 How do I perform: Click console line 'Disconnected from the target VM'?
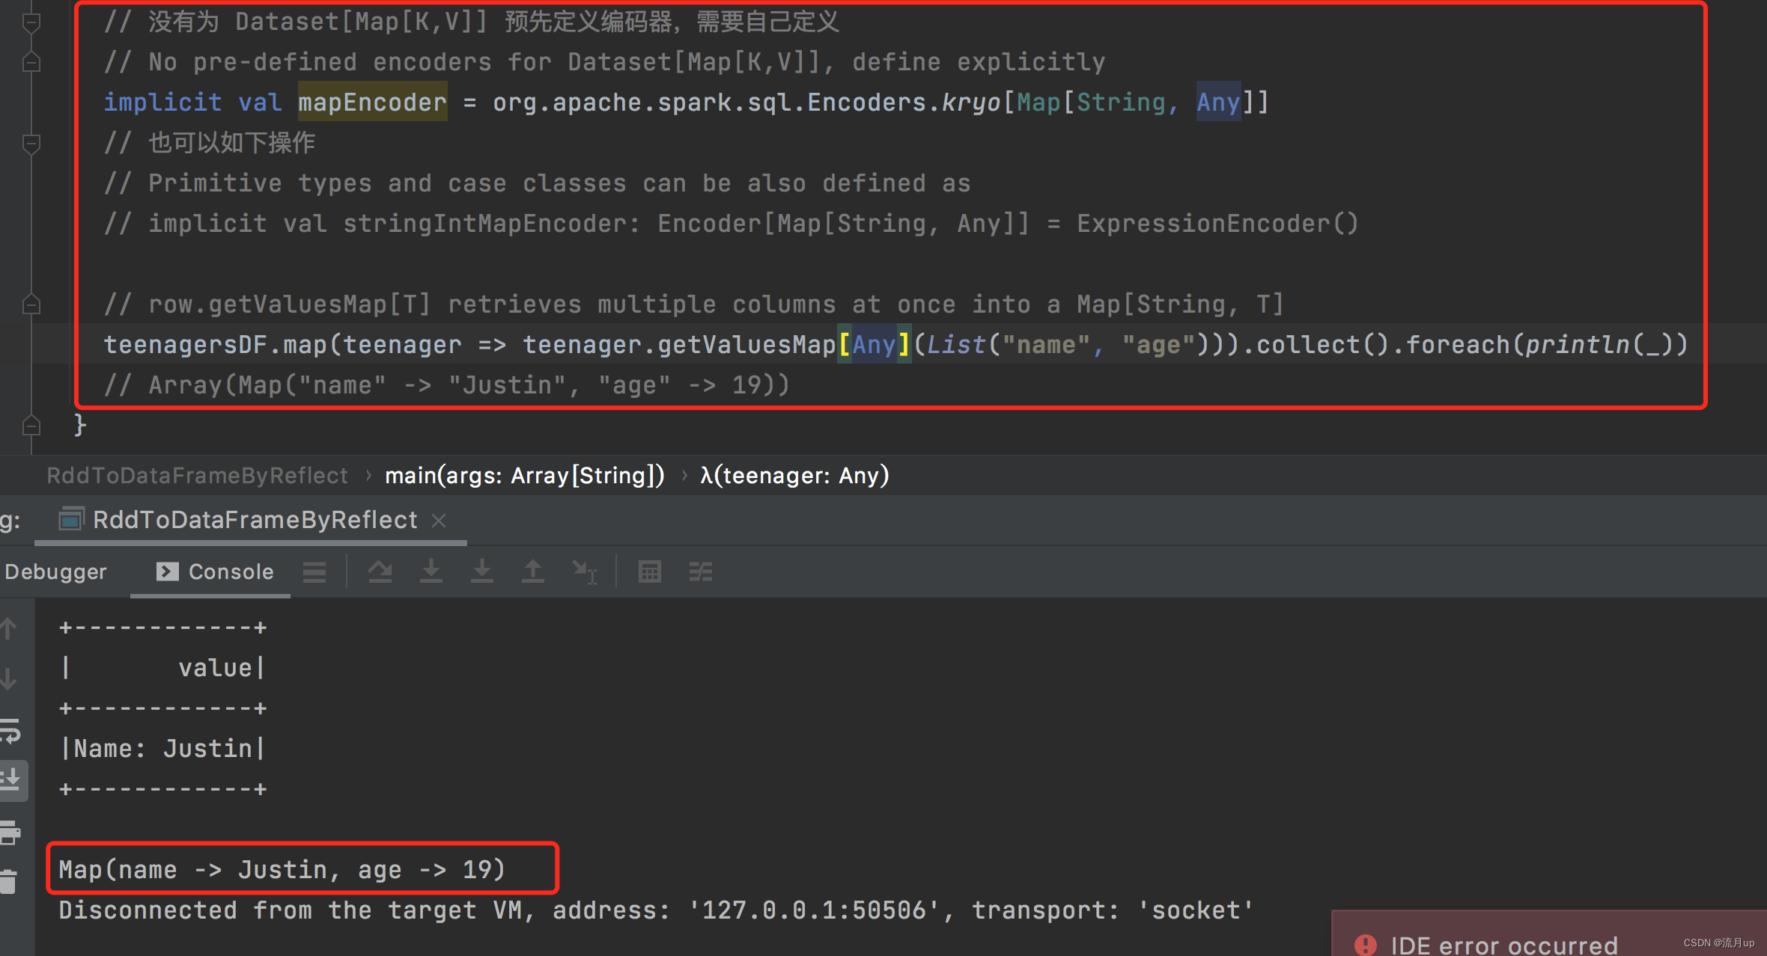point(657,910)
